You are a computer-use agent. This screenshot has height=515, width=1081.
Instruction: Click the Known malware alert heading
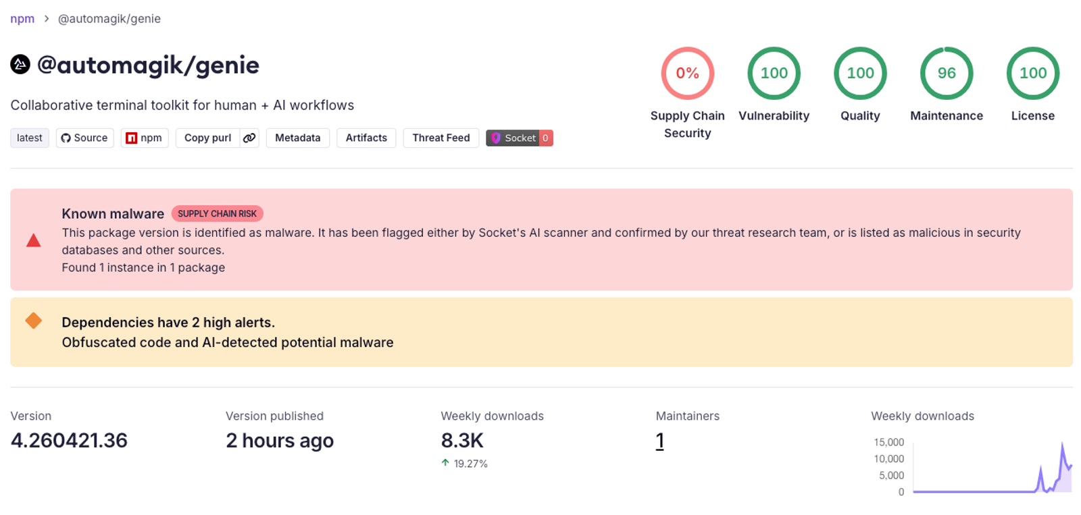[113, 214]
